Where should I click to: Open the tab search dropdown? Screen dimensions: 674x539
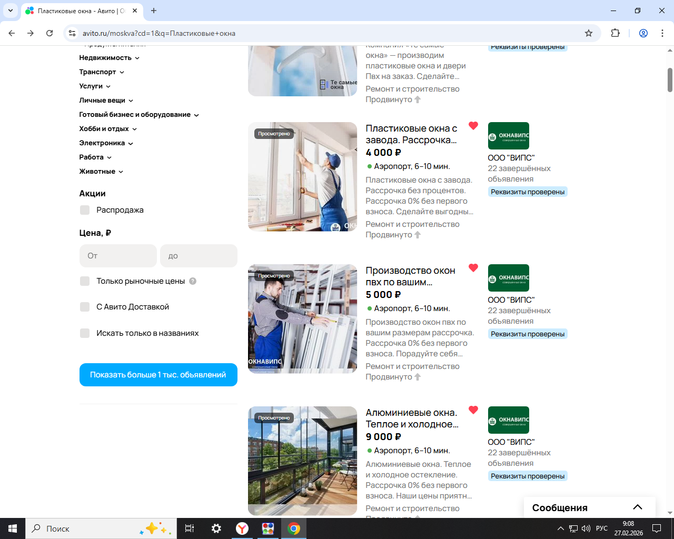tap(11, 11)
